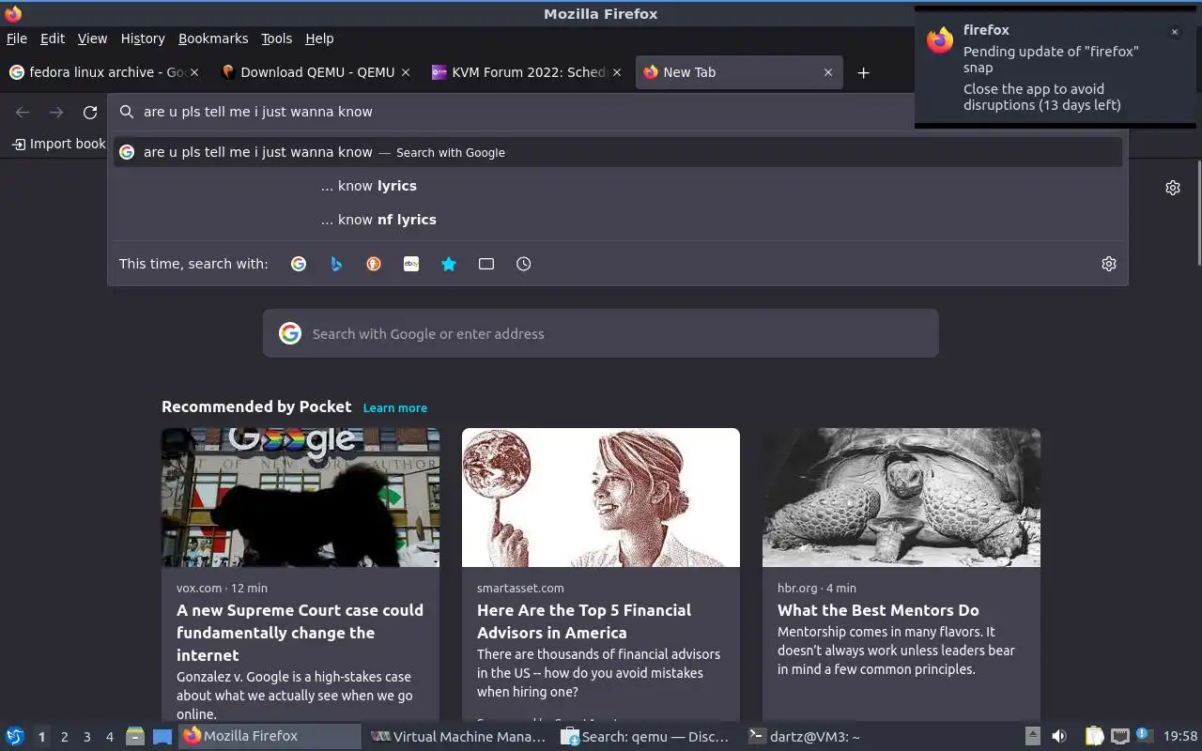Select the '... know lyrics' suggestion
Viewport: 1202px width, 751px height.
[x=618, y=186]
